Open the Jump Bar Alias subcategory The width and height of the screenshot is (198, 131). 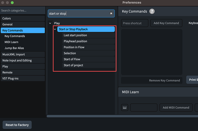click(14, 48)
